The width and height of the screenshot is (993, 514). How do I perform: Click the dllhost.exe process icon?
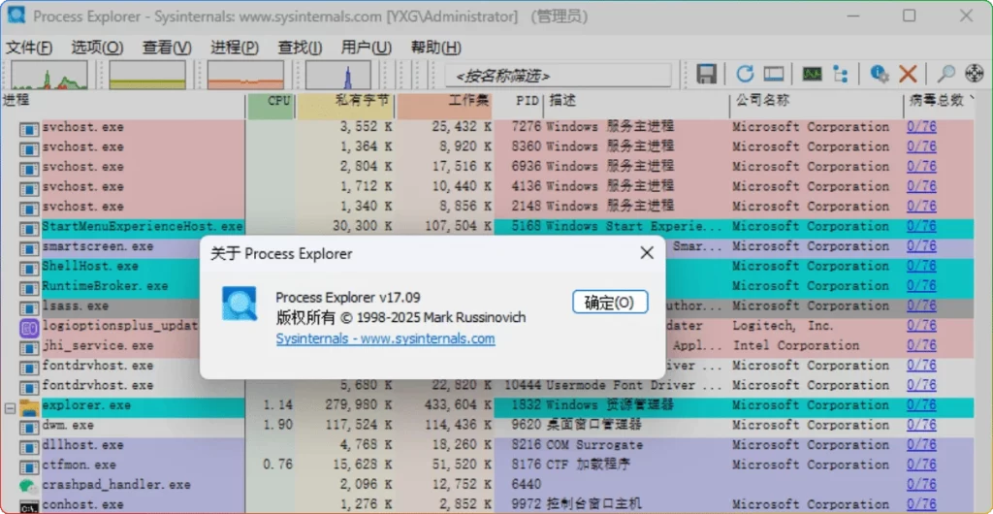(28, 447)
